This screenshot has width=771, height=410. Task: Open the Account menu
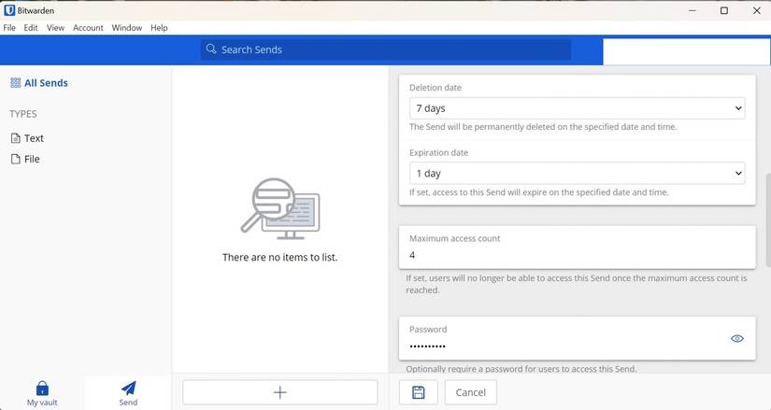coord(88,28)
